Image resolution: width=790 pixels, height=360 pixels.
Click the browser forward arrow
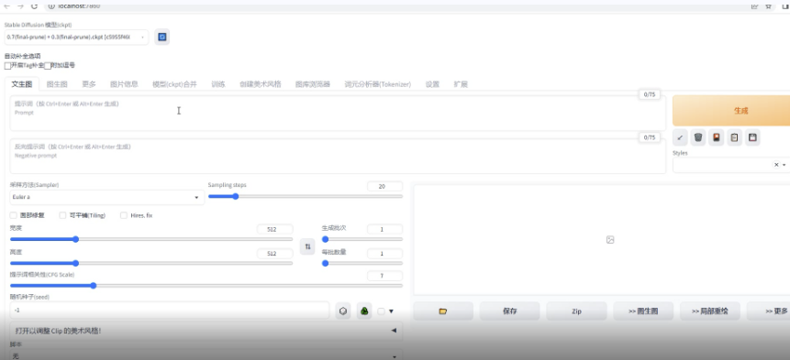tap(20, 5)
